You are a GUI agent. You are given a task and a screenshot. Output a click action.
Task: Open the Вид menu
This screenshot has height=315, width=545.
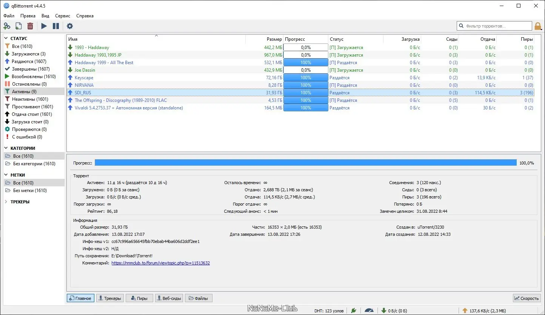pyautogui.click(x=45, y=16)
